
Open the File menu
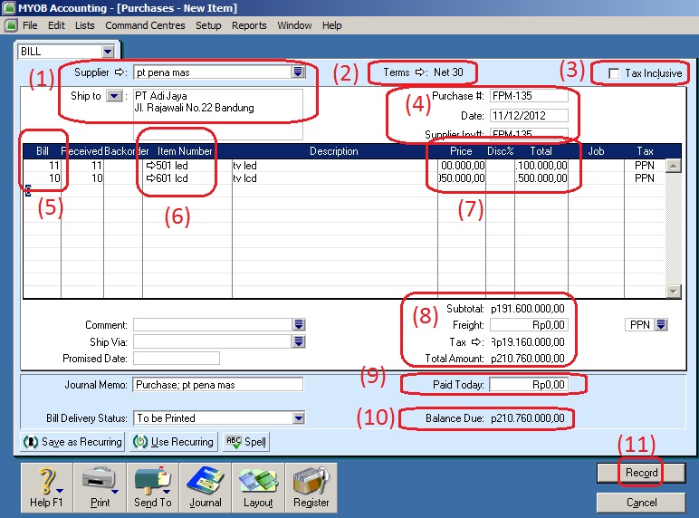30,25
